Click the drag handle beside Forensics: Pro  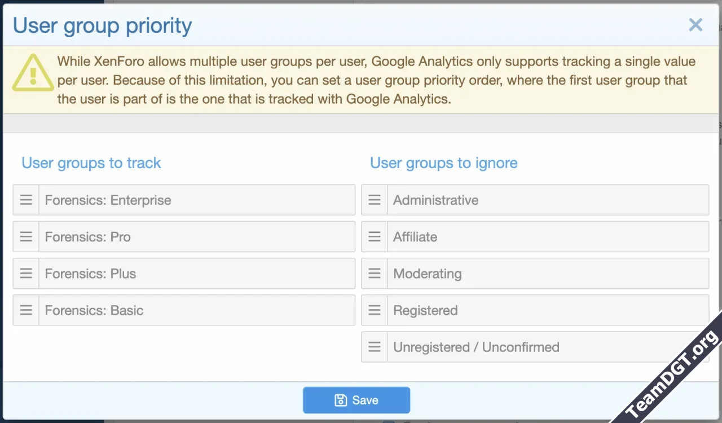(26, 236)
